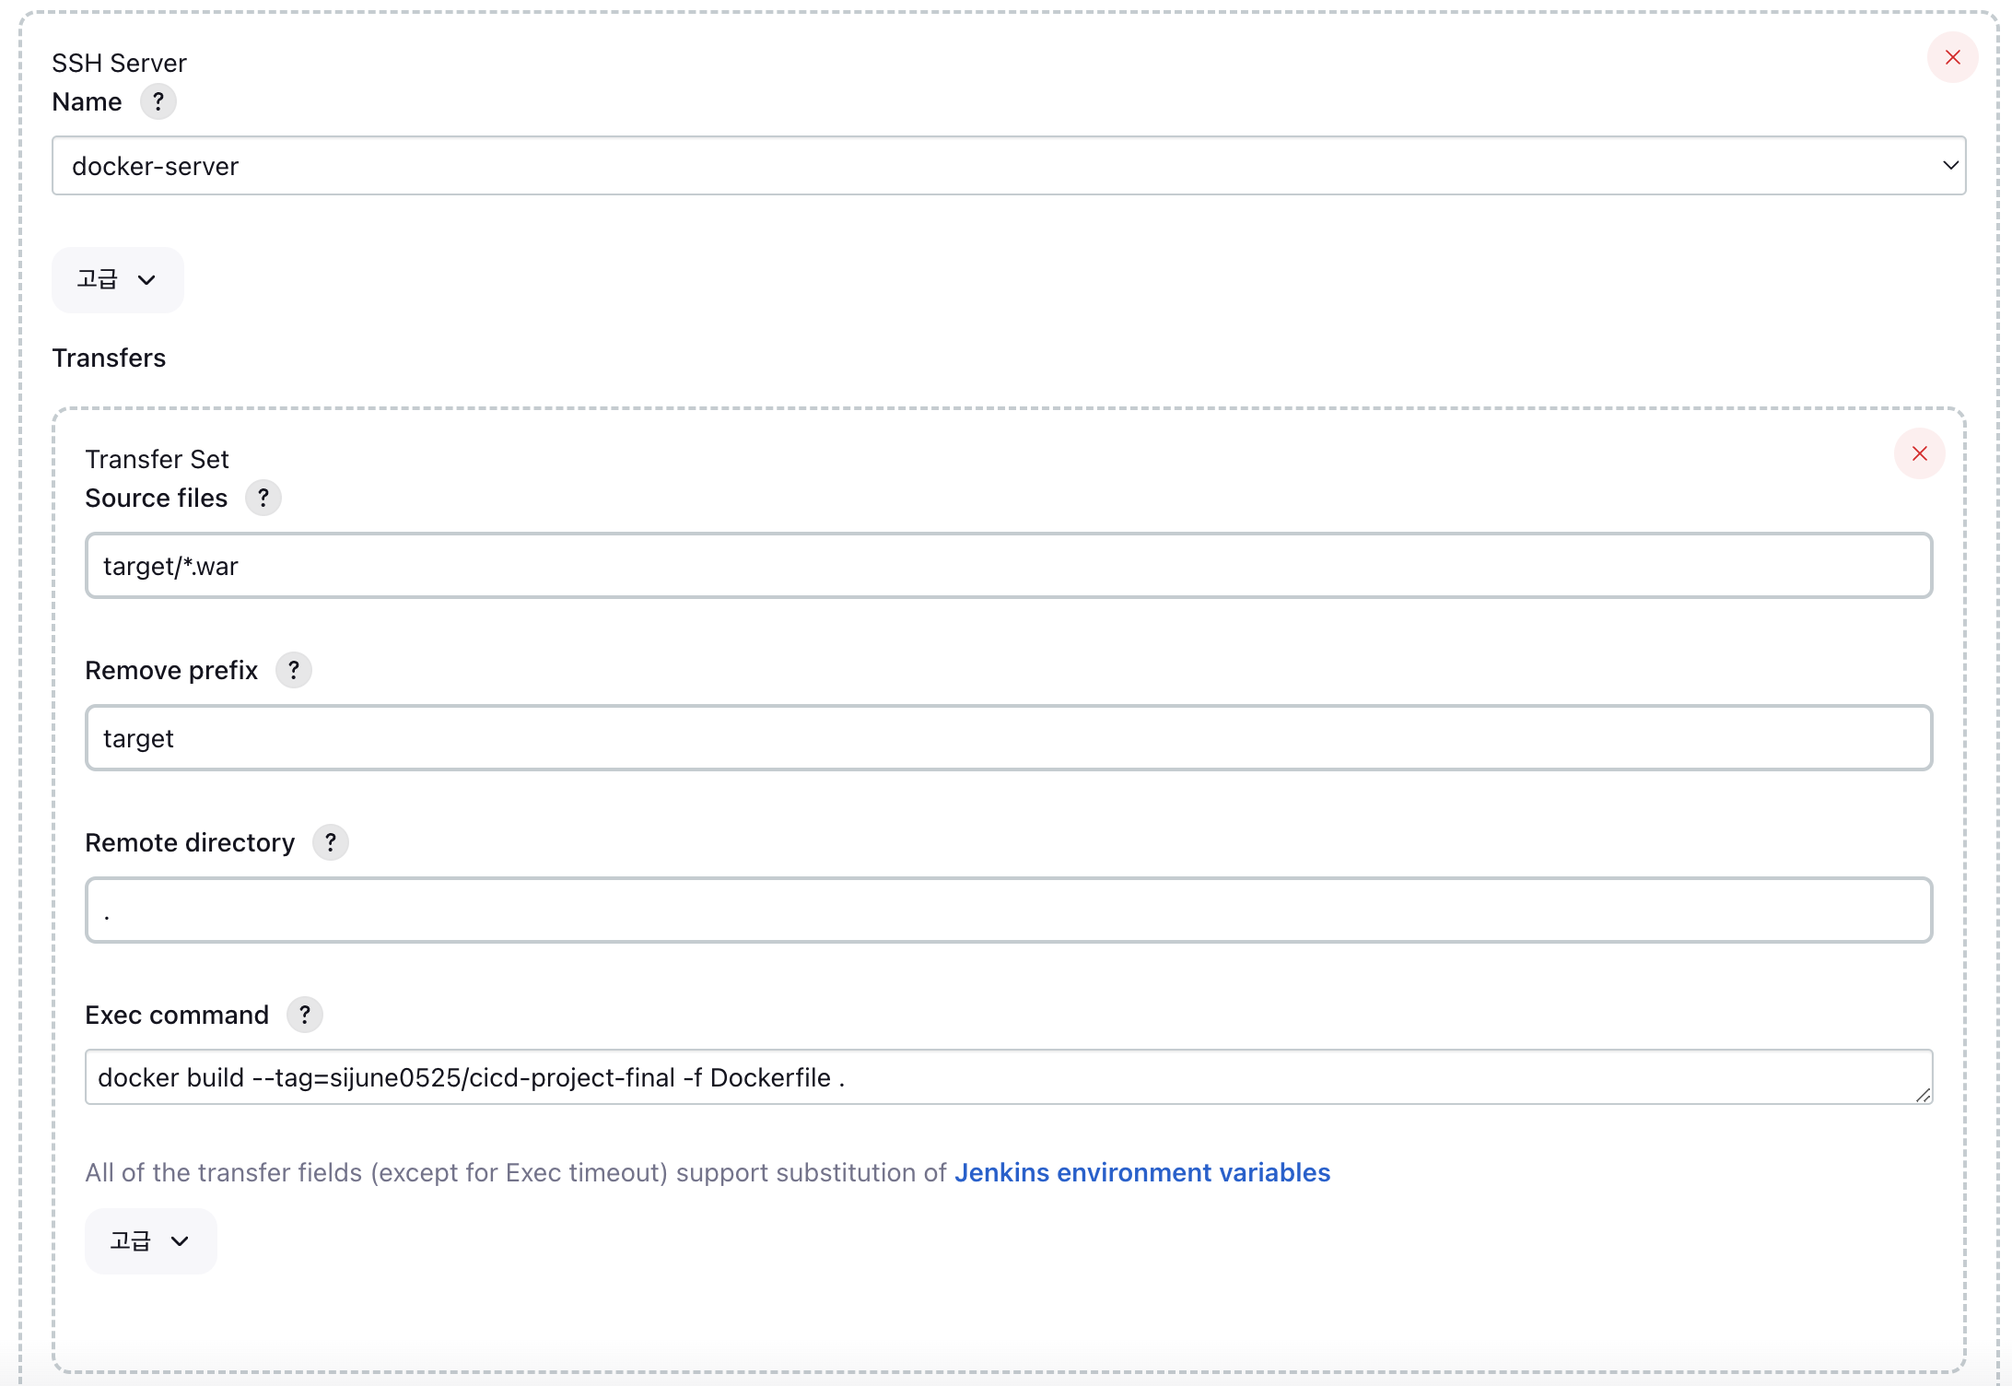The height and width of the screenshot is (1386, 2012).
Task: Open the docker-server name dropdown
Action: pyautogui.click(x=1008, y=166)
